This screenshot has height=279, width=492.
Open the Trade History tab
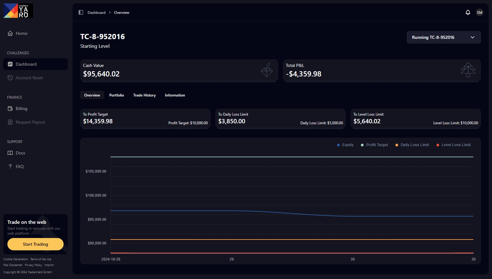click(x=144, y=95)
